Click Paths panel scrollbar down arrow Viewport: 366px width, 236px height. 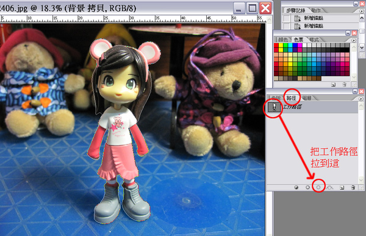361,180
